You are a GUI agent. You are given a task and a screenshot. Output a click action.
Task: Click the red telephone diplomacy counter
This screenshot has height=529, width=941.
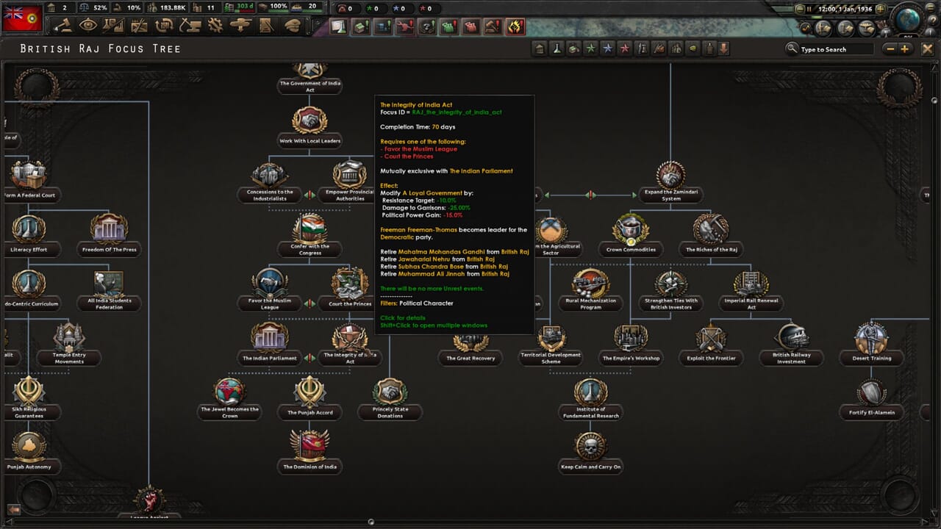pyautogui.click(x=348, y=8)
